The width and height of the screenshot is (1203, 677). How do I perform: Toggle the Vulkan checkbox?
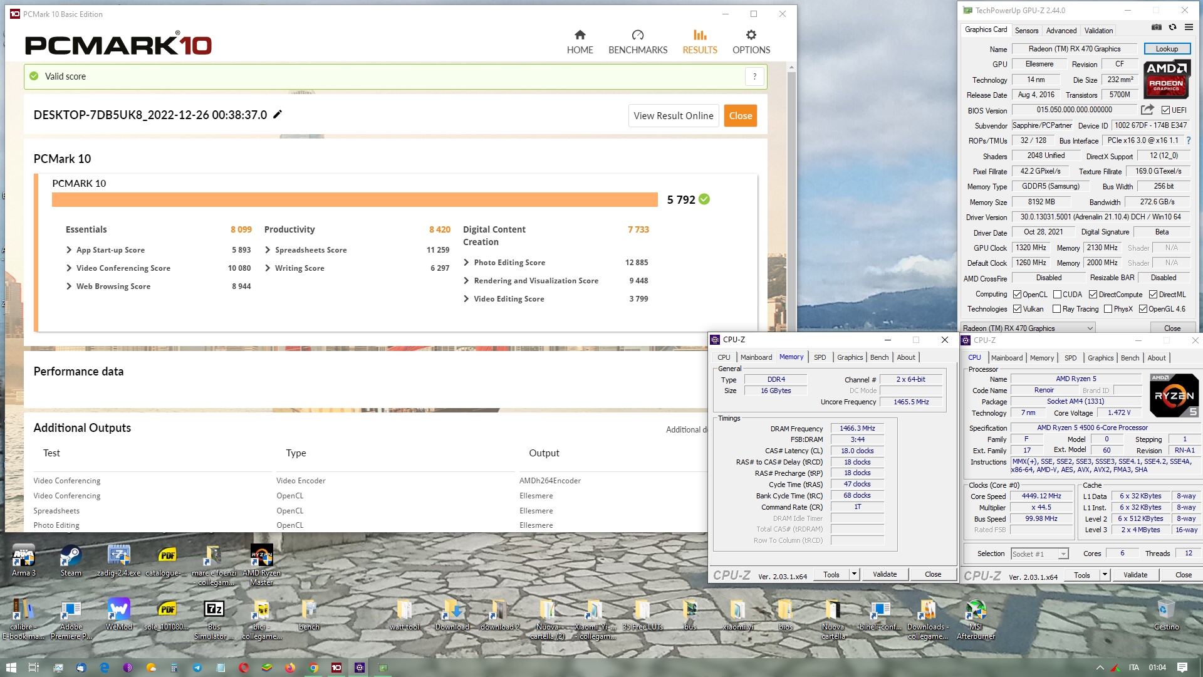(x=1018, y=309)
